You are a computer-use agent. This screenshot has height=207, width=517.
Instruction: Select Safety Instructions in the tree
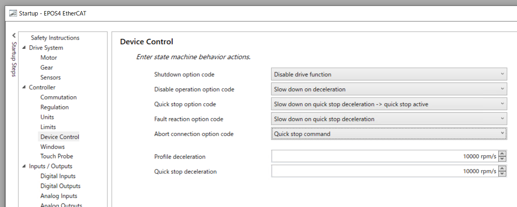click(55, 38)
